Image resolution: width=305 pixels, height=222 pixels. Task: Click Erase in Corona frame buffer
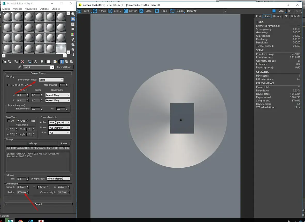pyautogui.click(x=146, y=11)
